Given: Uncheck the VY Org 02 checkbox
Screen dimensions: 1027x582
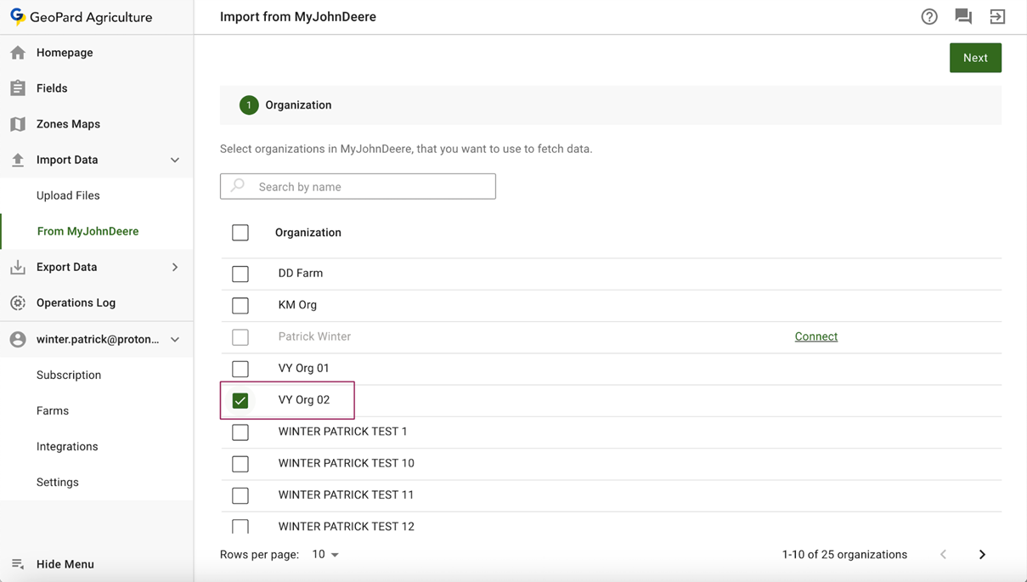Looking at the screenshot, I should coord(240,400).
